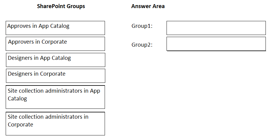
Task: Click the Group1 answer box
Action: click(216, 28)
